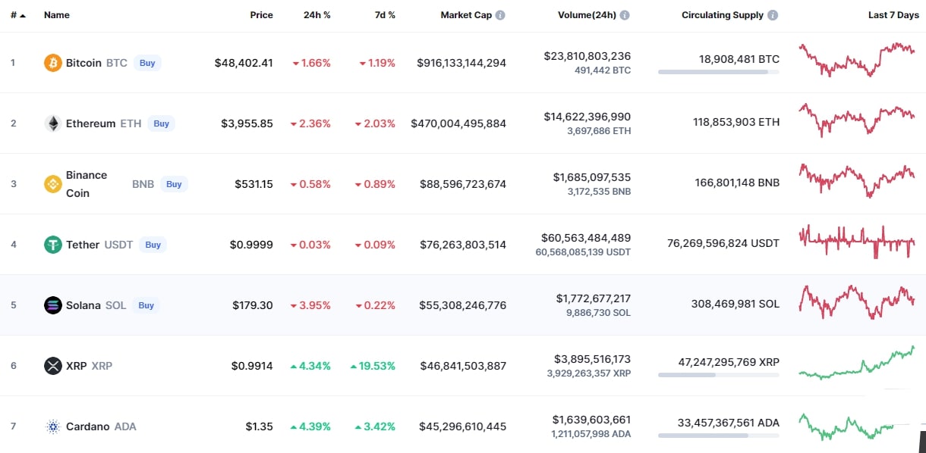Open the Cardano name link
The height and width of the screenshot is (453, 926).
(88, 426)
